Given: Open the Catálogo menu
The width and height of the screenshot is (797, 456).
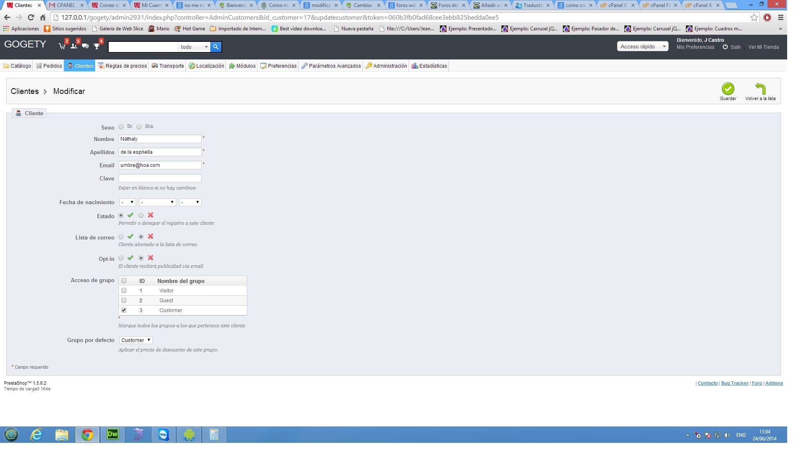Looking at the screenshot, I should tap(17, 66).
